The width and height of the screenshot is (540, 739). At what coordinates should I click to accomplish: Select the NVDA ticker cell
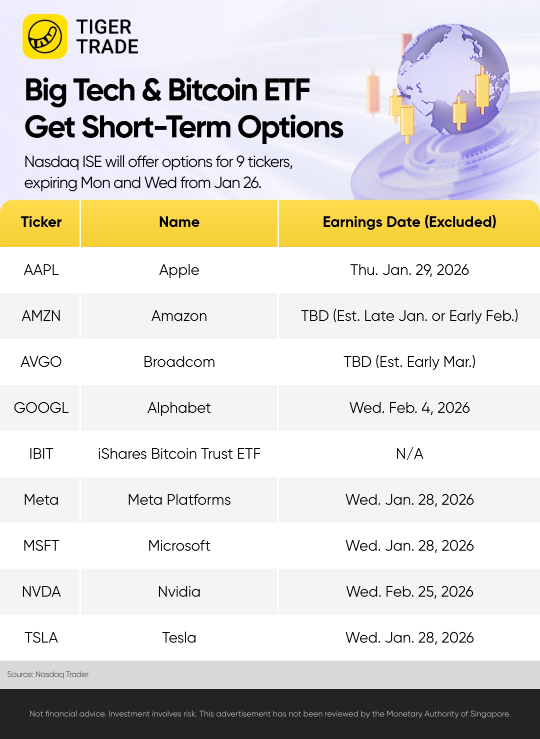pos(41,592)
